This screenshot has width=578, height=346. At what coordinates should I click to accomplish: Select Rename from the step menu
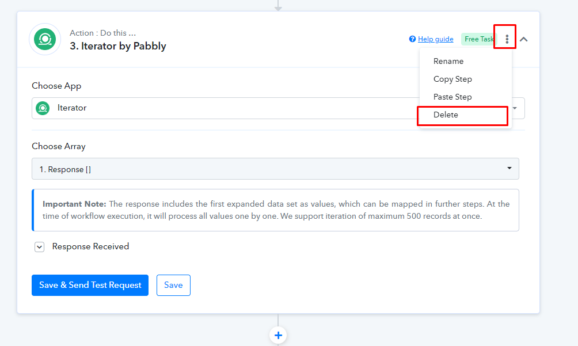point(448,61)
